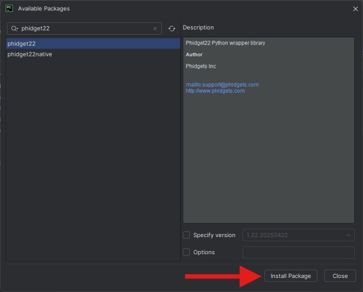Tick the Options checkbox
The height and width of the screenshot is (292, 363).
pyautogui.click(x=187, y=252)
